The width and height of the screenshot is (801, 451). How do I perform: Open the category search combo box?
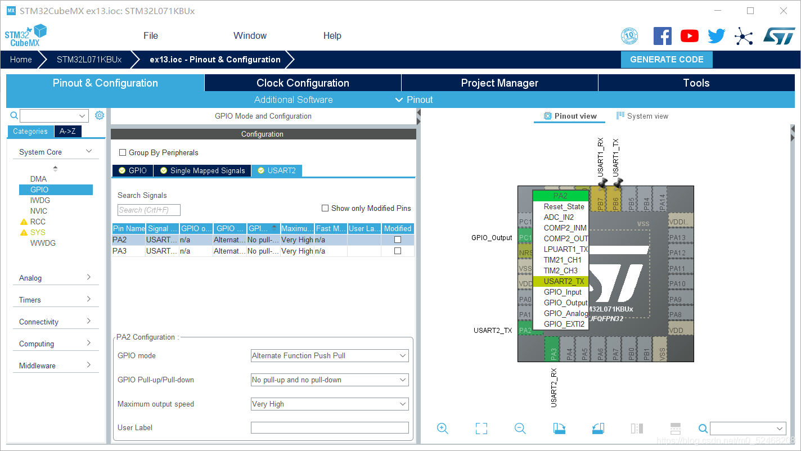click(x=54, y=116)
